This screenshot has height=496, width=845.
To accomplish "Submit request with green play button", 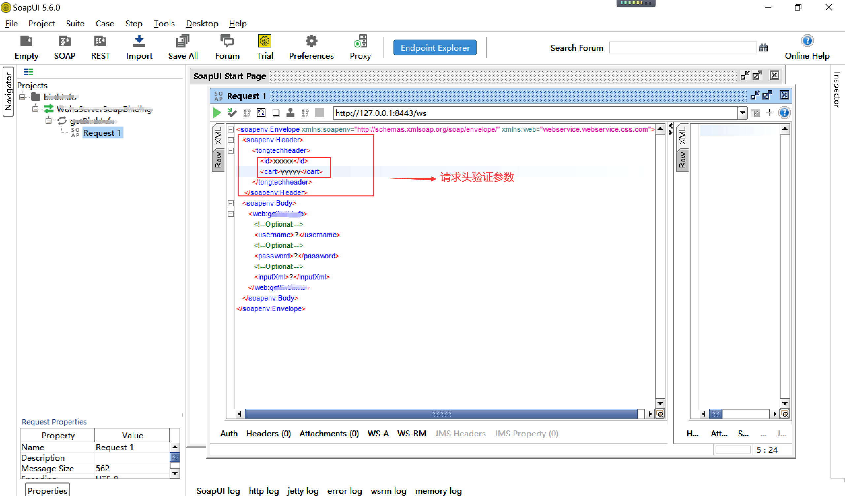I will pos(217,113).
